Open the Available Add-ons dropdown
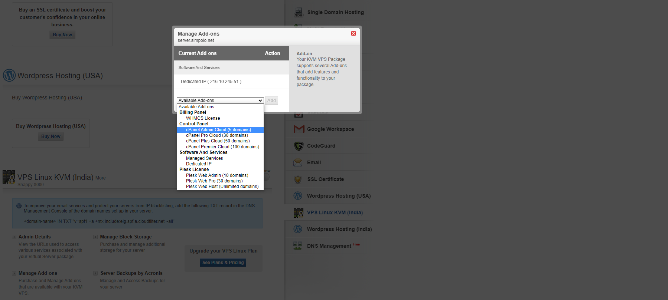 coord(220,100)
